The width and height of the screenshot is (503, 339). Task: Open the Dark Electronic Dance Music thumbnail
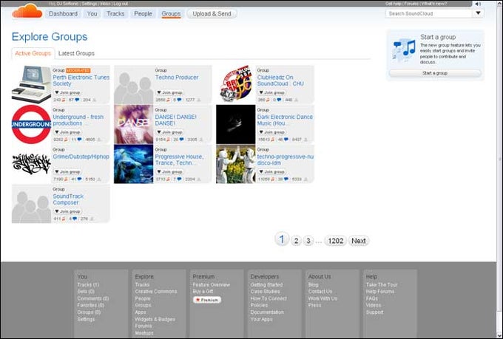click(x=236, y=124)
